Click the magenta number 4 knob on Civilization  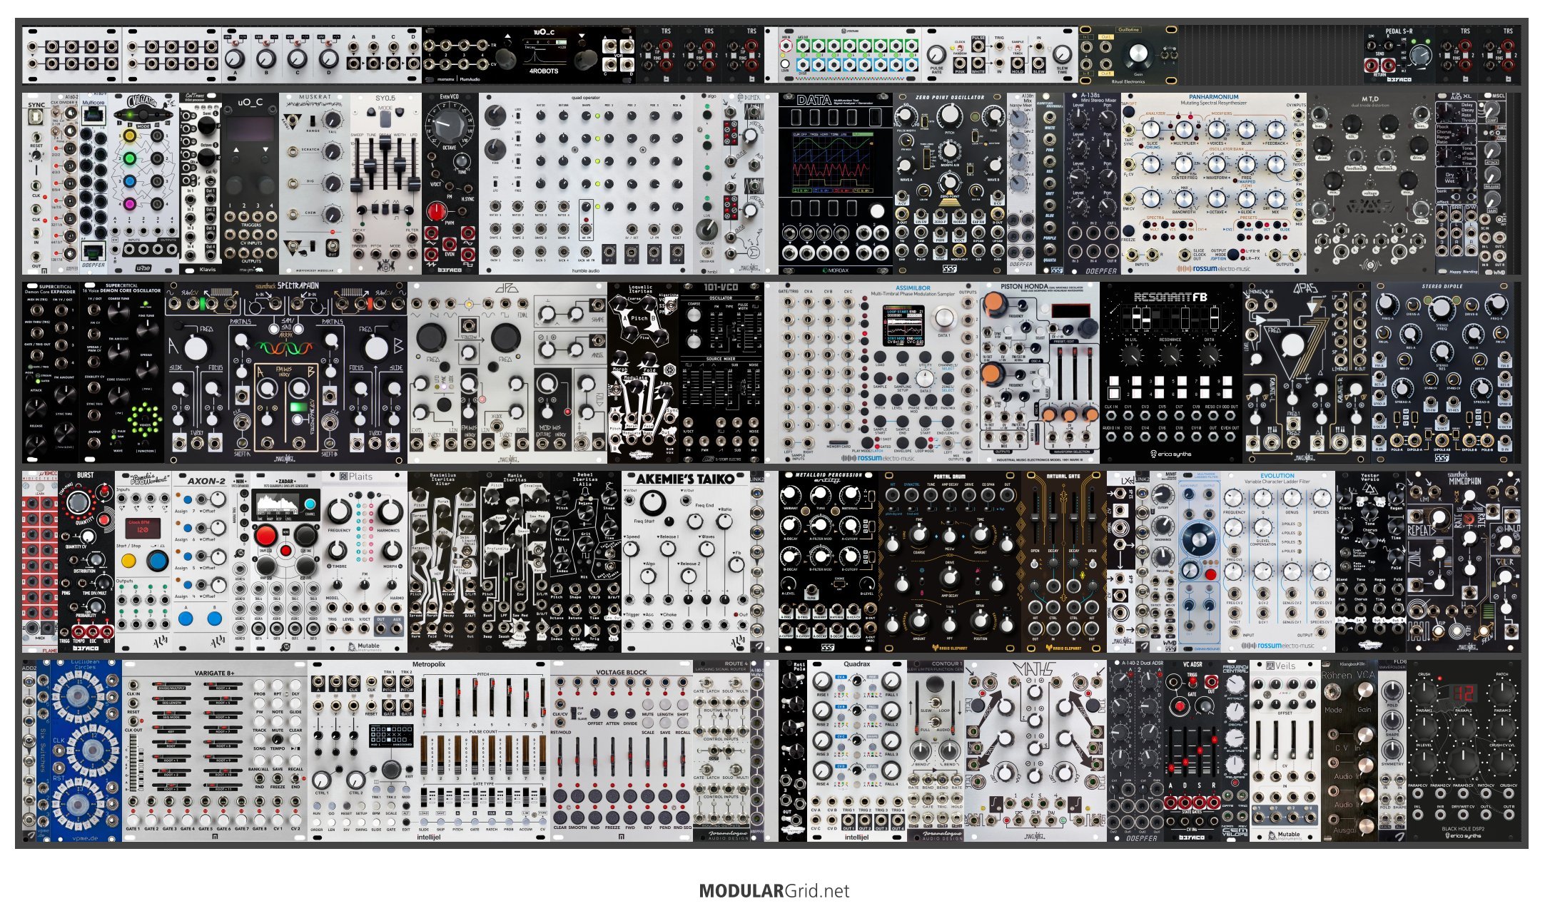click(129, 205)
